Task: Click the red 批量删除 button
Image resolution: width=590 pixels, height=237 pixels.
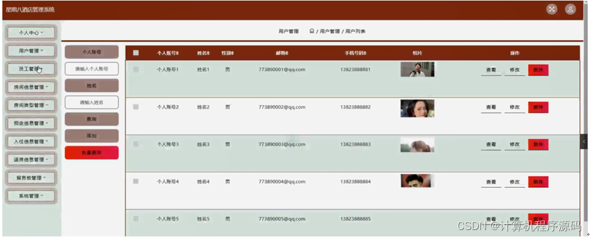Action: click(x=91, y=153)
